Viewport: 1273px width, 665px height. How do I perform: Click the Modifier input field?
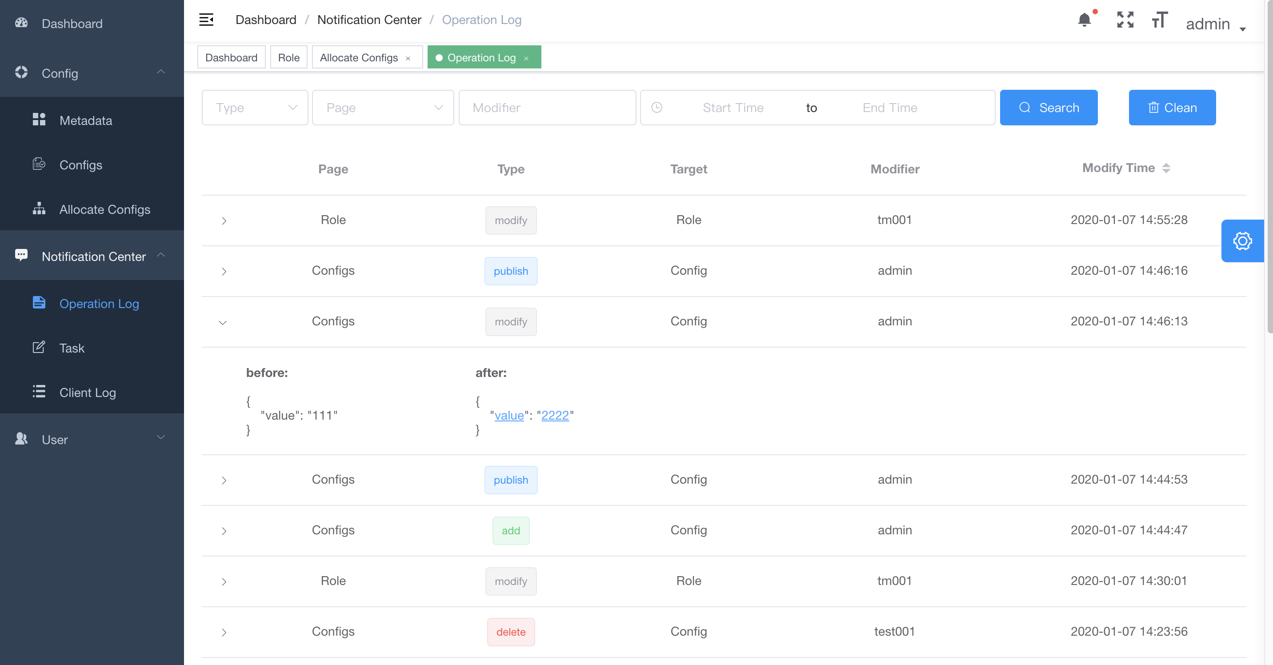click(547, 108)
